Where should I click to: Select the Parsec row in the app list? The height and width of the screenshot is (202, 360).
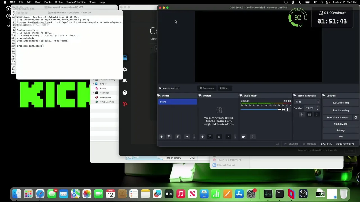[x=104, y=88]
